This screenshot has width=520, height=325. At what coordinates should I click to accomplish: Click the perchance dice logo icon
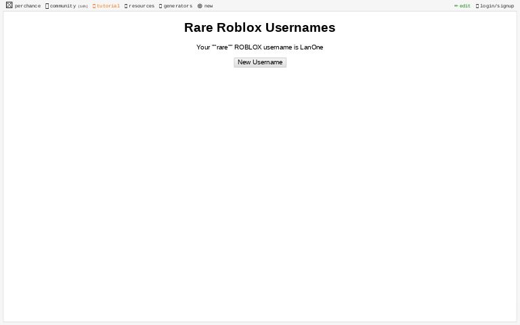pos(9,5)
